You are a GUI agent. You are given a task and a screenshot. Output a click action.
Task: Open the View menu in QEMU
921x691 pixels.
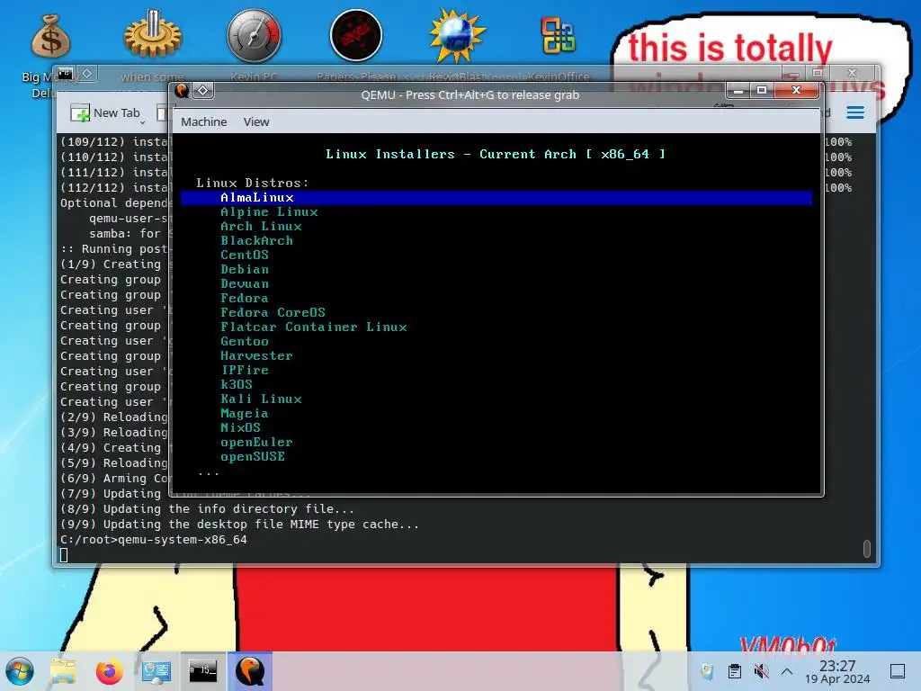point(256,121)
